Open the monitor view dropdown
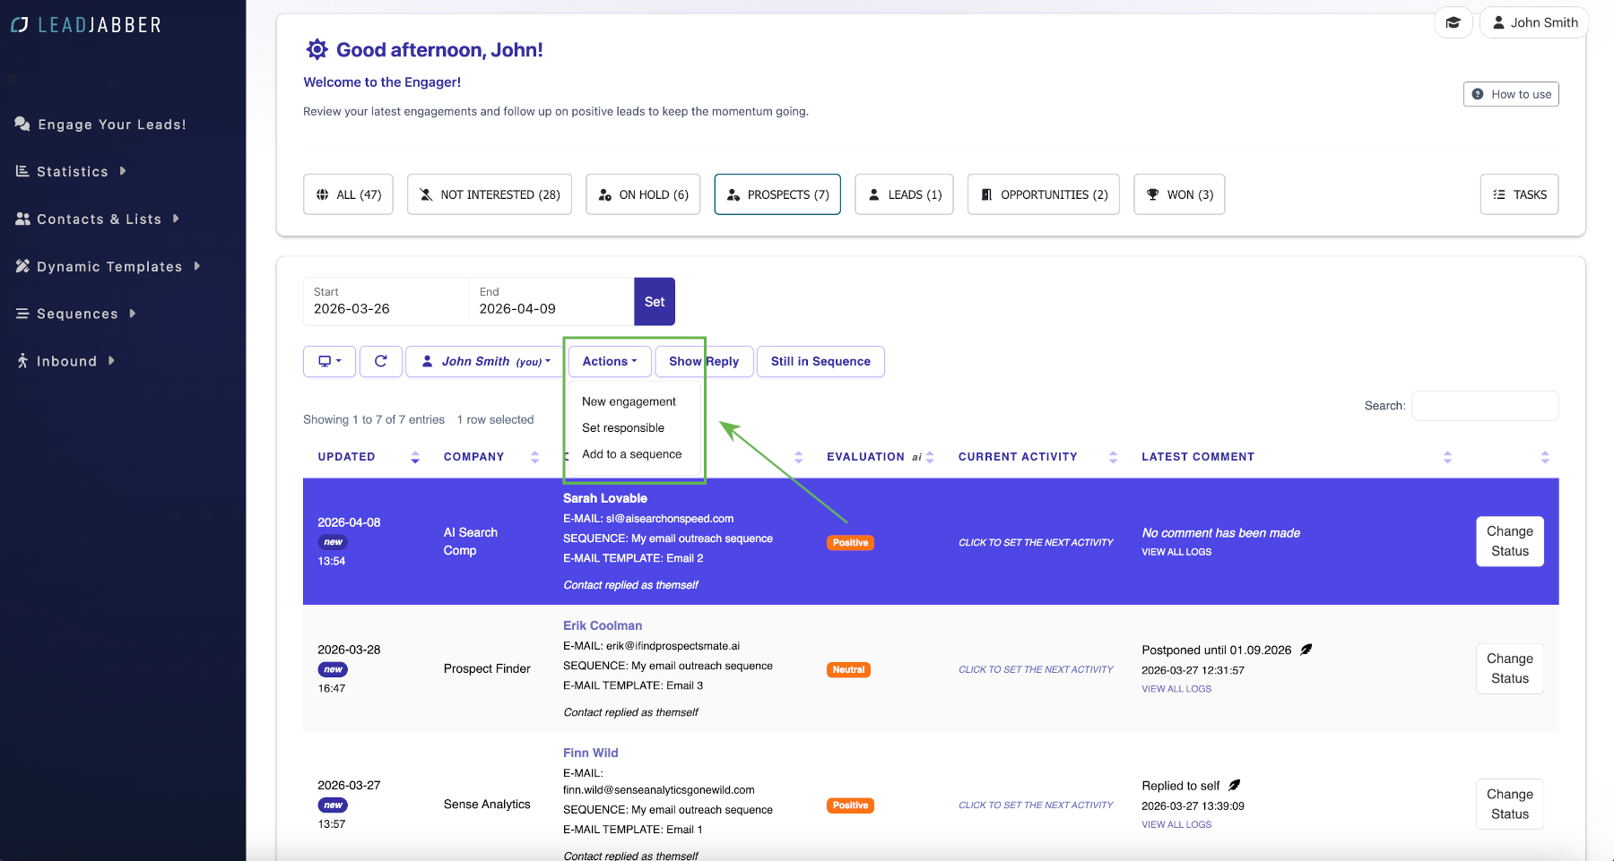This screenshot has height=861, width=1614. pyautogui.click(x=330, y=361)
